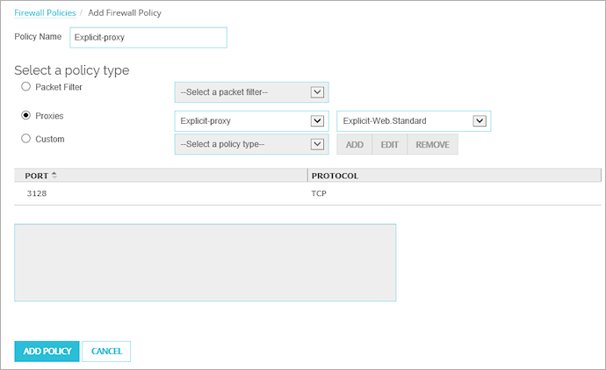This screenshot has width=606, height=370.
Task: Click the CANCEL button
Action: 106,352
